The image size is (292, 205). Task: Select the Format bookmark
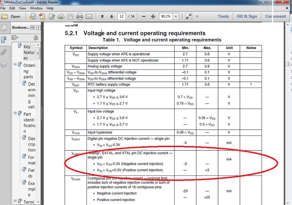[32, 160]
